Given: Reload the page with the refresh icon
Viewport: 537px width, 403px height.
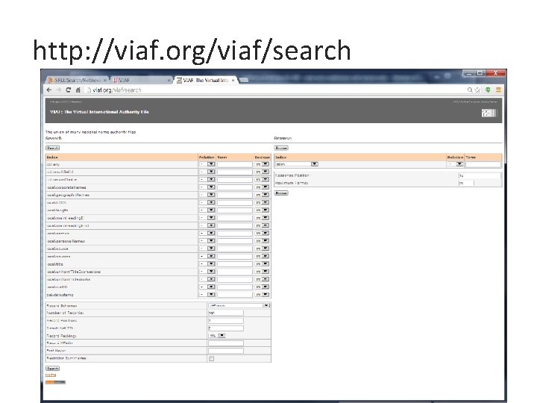Looking at the screenshot, I should click(68, 90).
